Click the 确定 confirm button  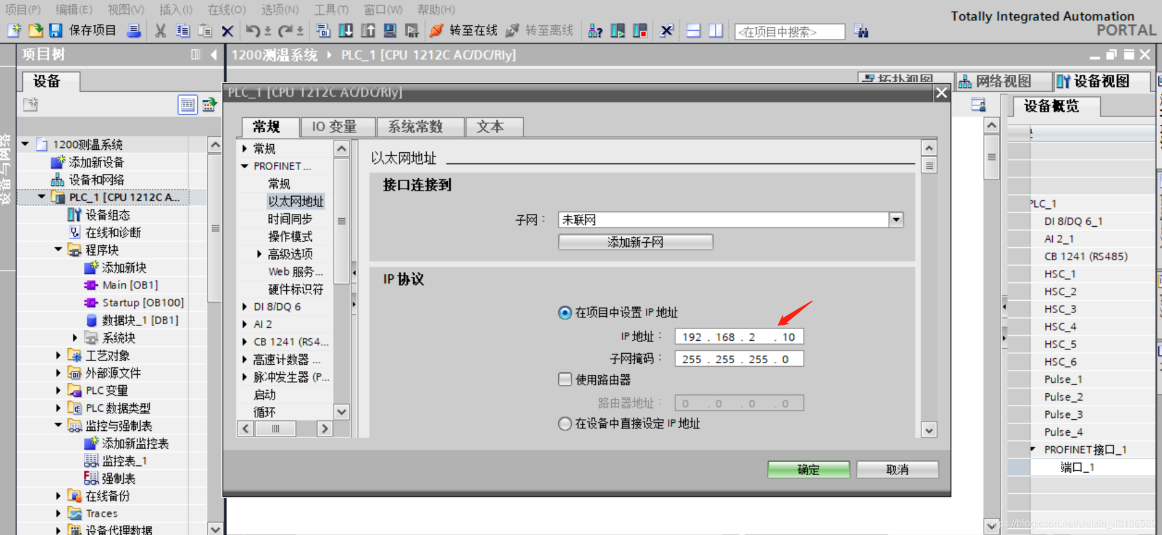(809, 470)
